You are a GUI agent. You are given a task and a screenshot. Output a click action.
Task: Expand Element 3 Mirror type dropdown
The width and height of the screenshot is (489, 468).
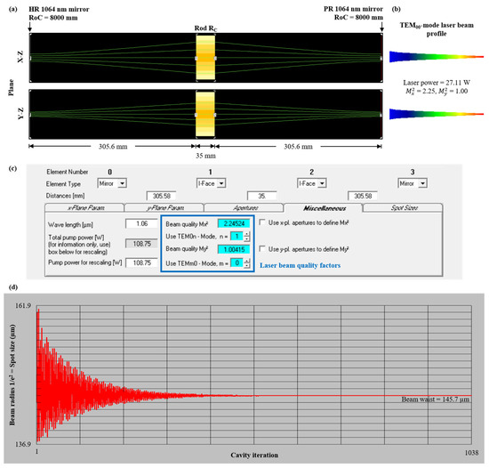pyautogui.click(x=422, y=183)
